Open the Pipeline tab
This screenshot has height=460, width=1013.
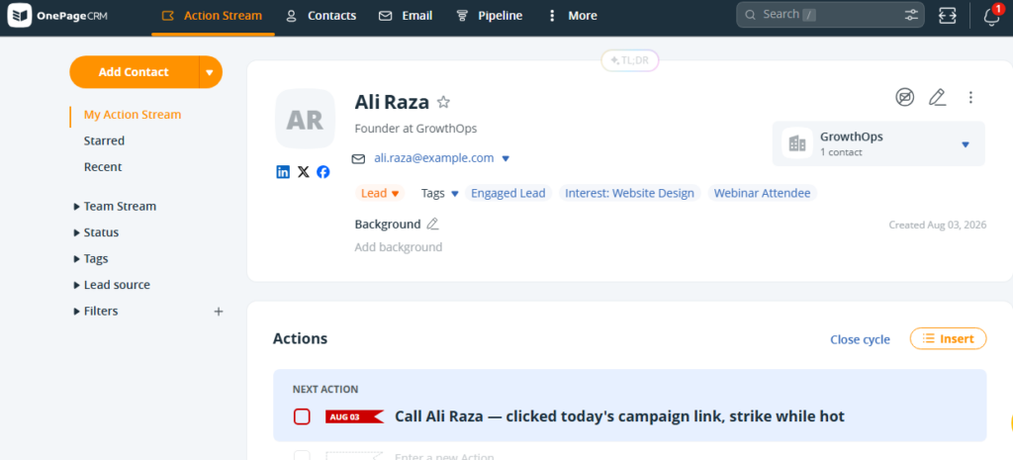click(x=489, y=16)
